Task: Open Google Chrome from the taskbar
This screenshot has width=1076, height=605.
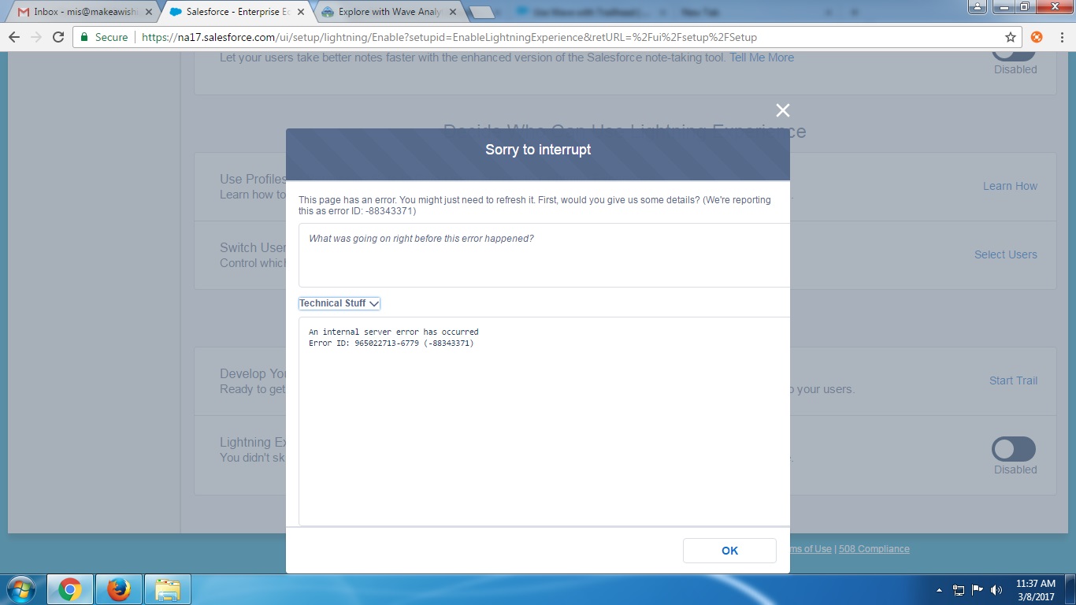Action: click(70, 589)
